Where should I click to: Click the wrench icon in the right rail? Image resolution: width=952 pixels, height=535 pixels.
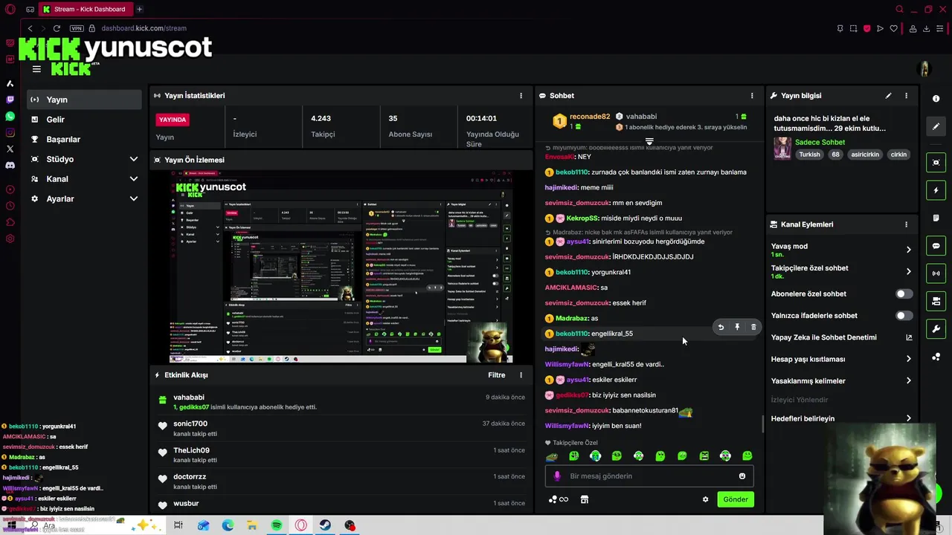[x=936, y=329]
